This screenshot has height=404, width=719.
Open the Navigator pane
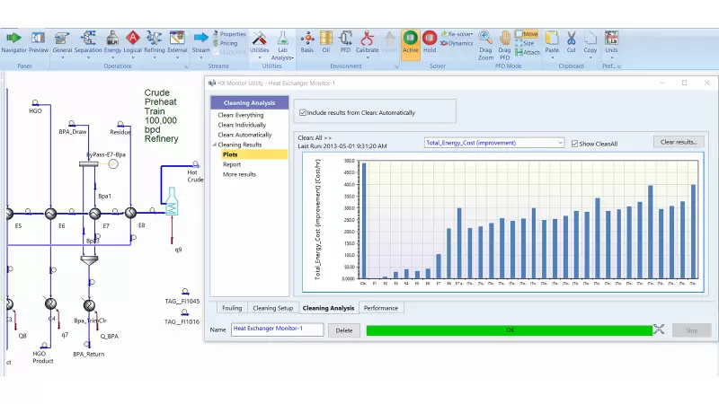[13, 41]
